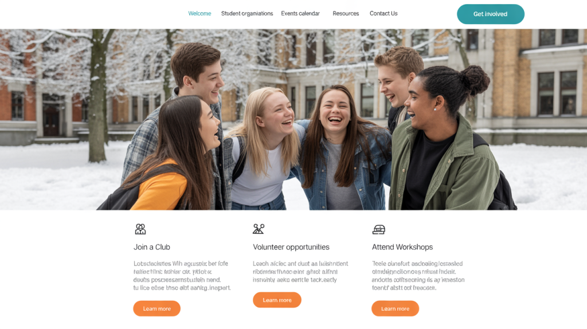This screenshot has width=587, height=329.
Task: Click the Attend Workshops icon
Action: [378, 229]
